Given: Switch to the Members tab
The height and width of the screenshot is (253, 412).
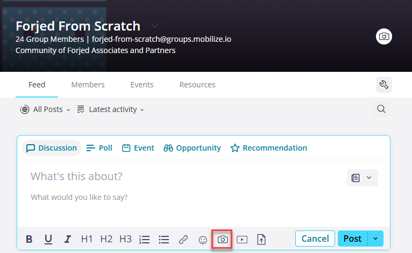Looking at the screenshot, I should (88, 85).
